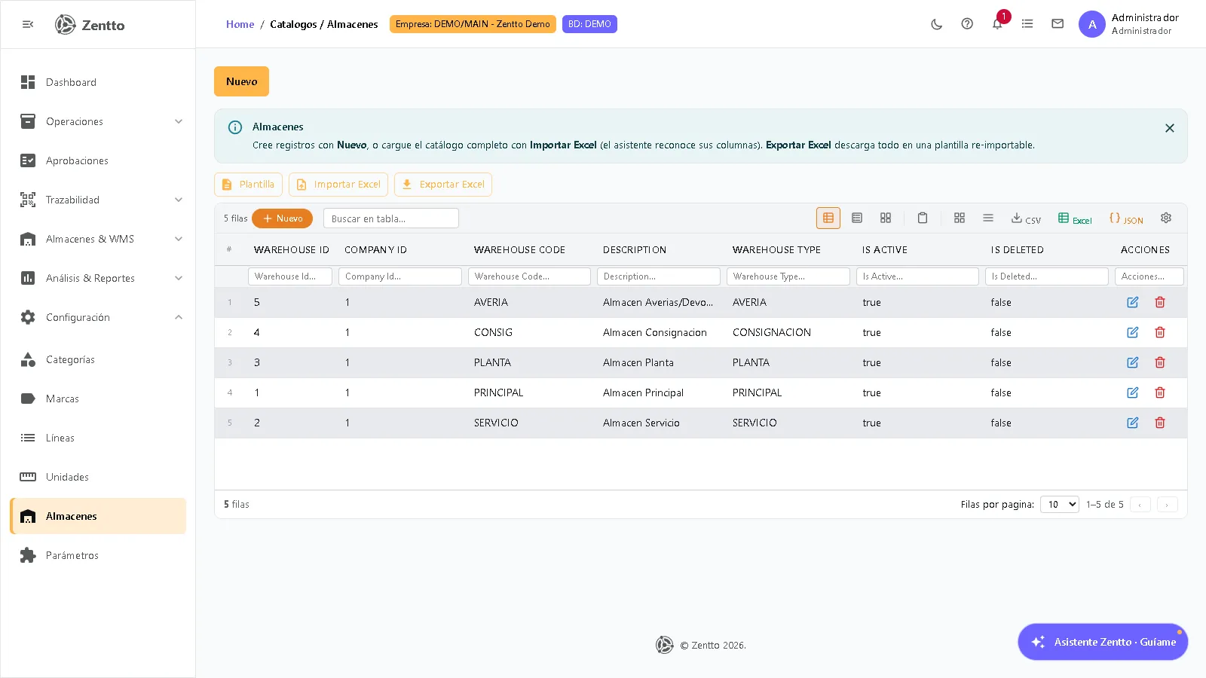
Task: Select the table grid view icon
Action: [828, 218]
